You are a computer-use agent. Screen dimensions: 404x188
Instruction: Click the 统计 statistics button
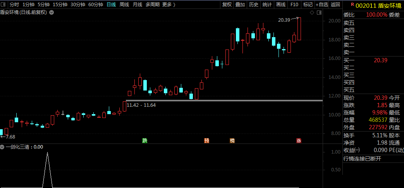click(267, 4)
